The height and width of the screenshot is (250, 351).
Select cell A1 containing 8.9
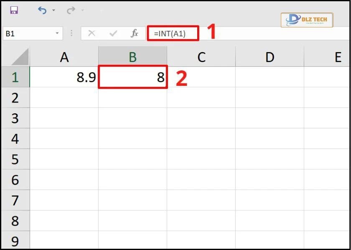click(x=64, y=77)
